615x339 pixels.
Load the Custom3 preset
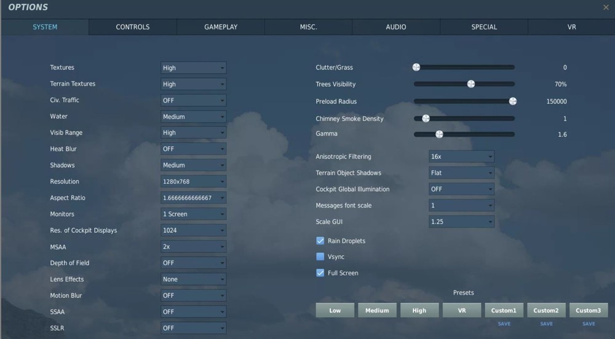pos(589,310)
